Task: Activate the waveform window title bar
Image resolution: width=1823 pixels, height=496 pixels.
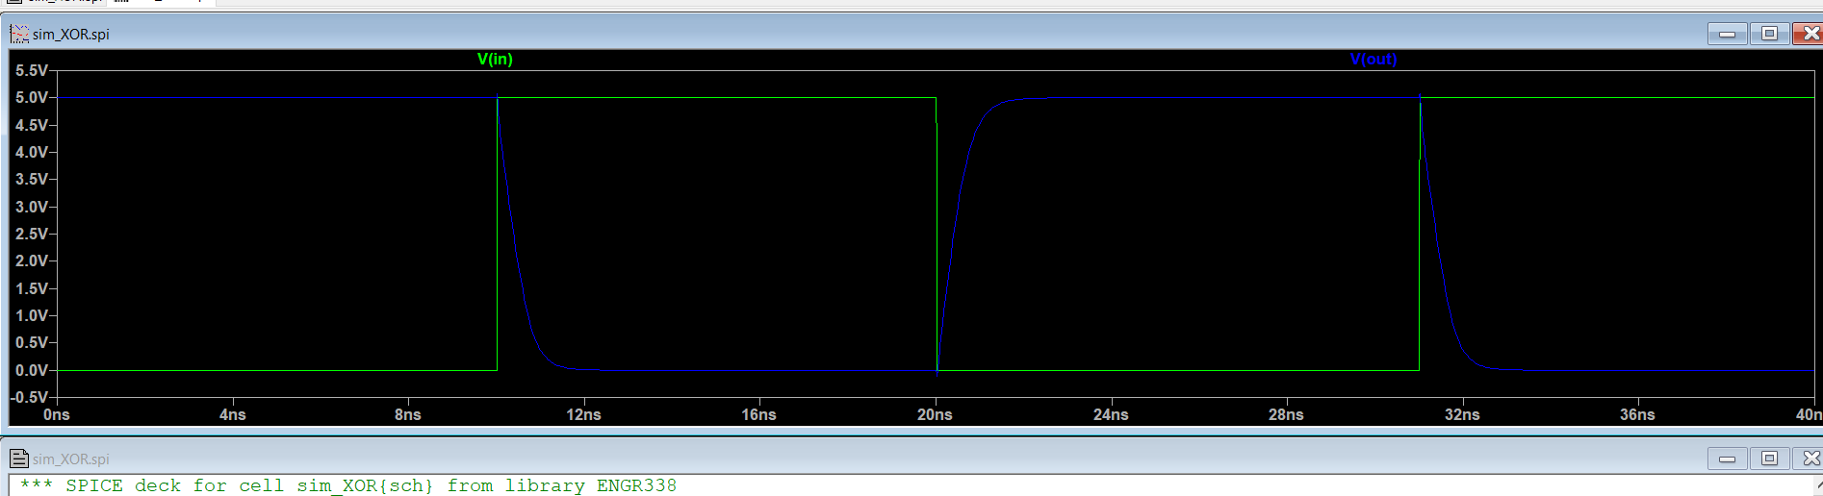Action: [x=866, y=35]
